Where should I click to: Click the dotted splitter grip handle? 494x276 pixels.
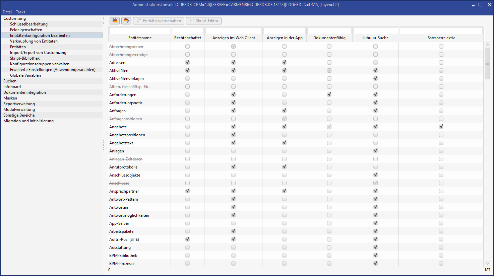tap(104, 145)
